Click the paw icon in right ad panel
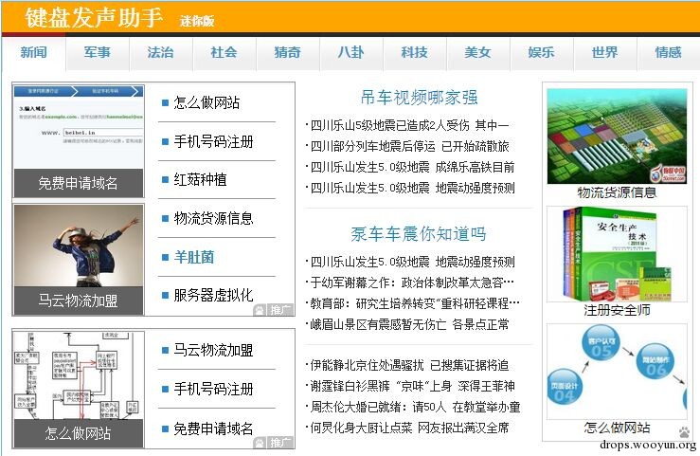 [685, 432]
